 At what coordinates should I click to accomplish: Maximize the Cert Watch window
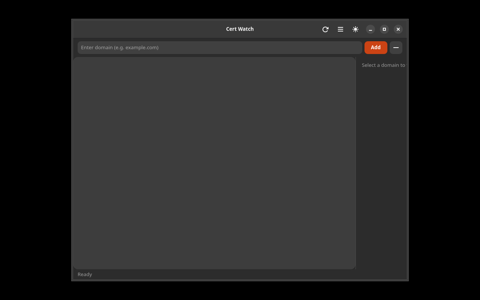[384, 29]
